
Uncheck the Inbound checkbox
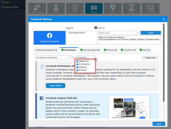77,67
